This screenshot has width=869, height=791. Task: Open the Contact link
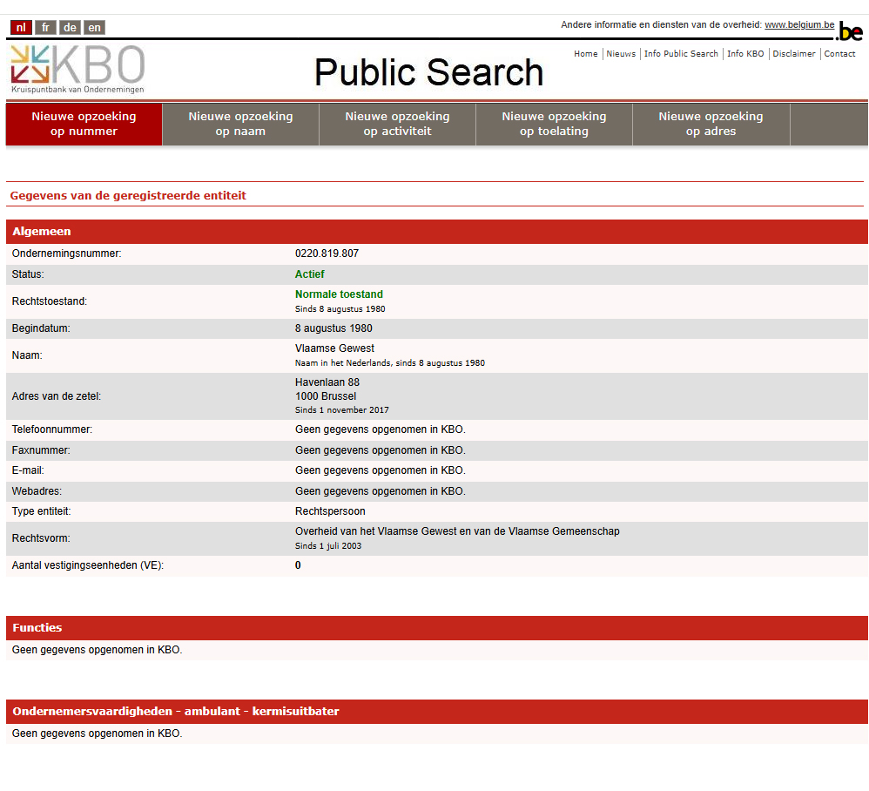tap(839, 54)
